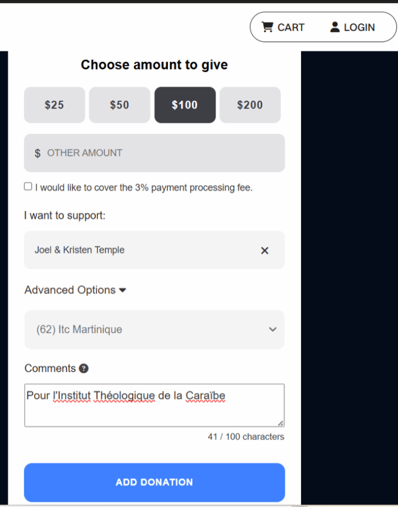Click the user silhouette icon beside LOGIN

pos(335,27)
